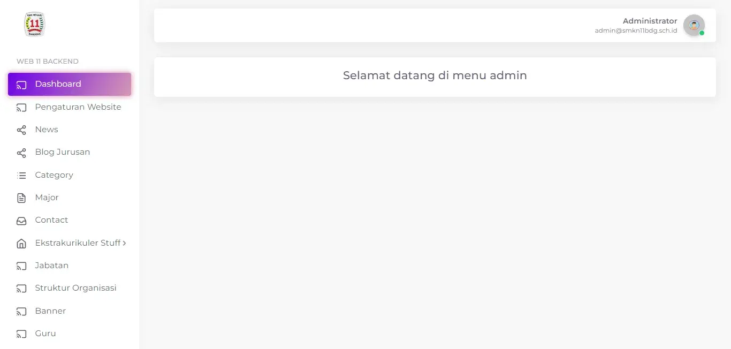The image size is (731, 349).
Task: Click the Administrator name in header
Action: point(650,21)
